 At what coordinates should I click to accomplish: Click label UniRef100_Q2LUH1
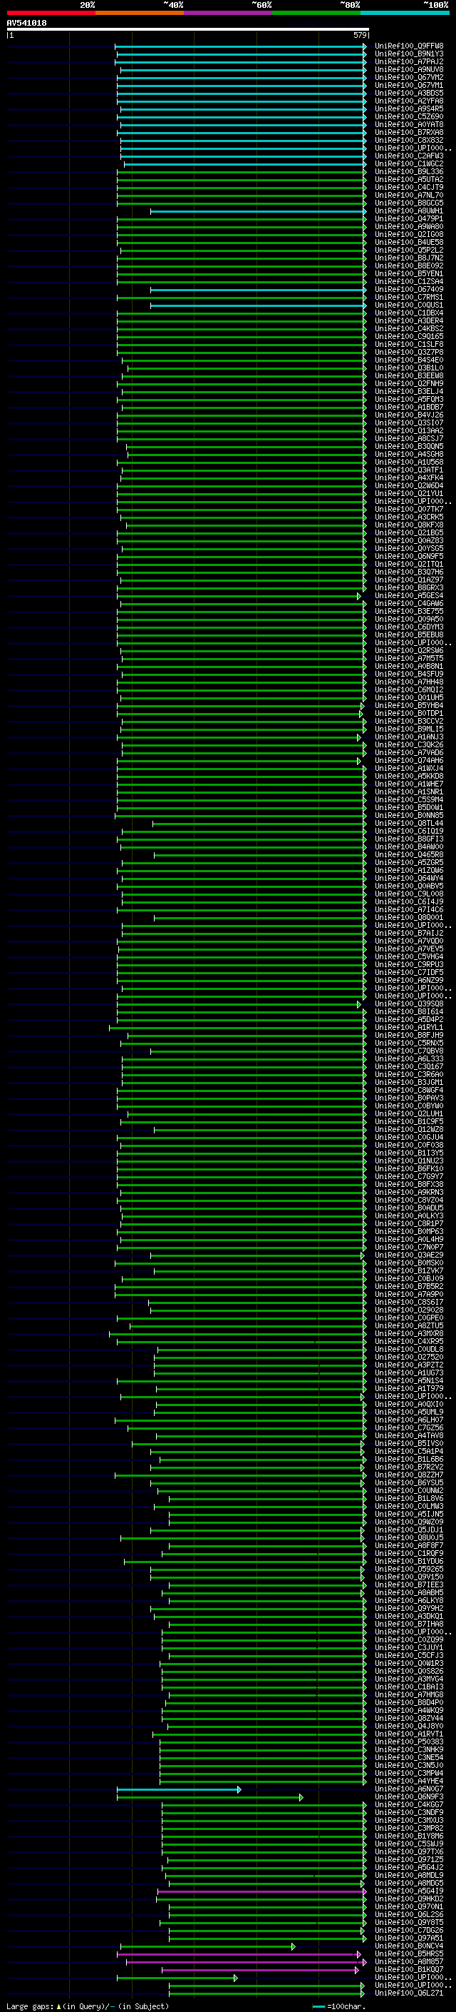coord(409,1114)
